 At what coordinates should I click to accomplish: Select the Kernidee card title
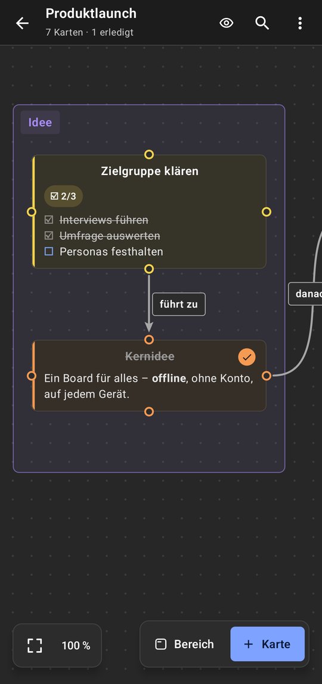[150, 357]
